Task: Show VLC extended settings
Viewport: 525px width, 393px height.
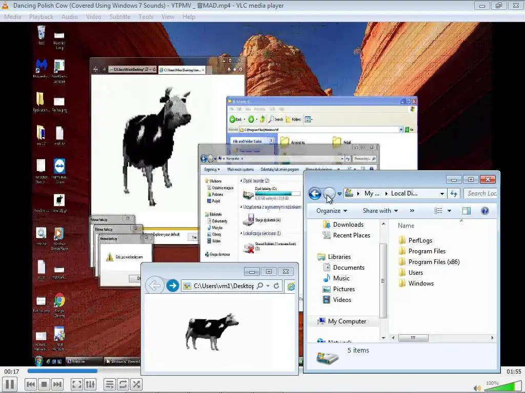Action: coord(90,384)
